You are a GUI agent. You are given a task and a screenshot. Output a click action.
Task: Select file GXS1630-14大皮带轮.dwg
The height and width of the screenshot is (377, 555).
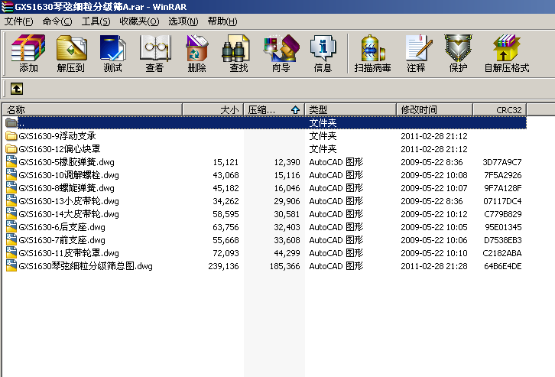(69, 214)
